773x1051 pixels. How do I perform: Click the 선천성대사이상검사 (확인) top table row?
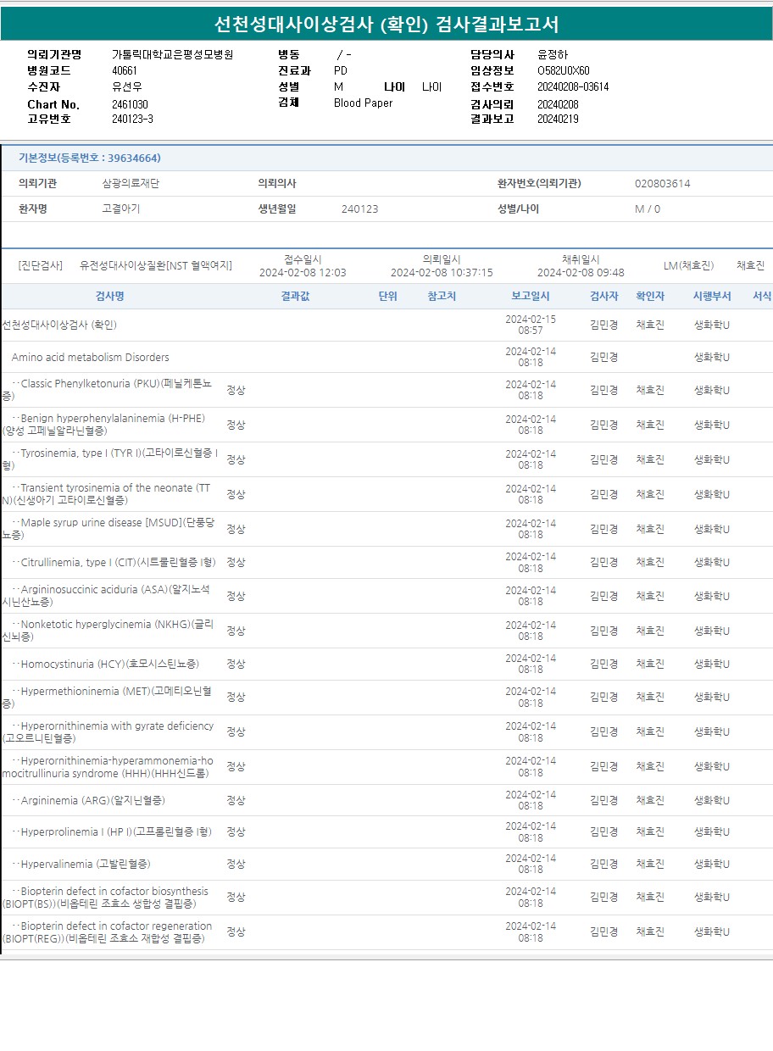coord(59,325)
